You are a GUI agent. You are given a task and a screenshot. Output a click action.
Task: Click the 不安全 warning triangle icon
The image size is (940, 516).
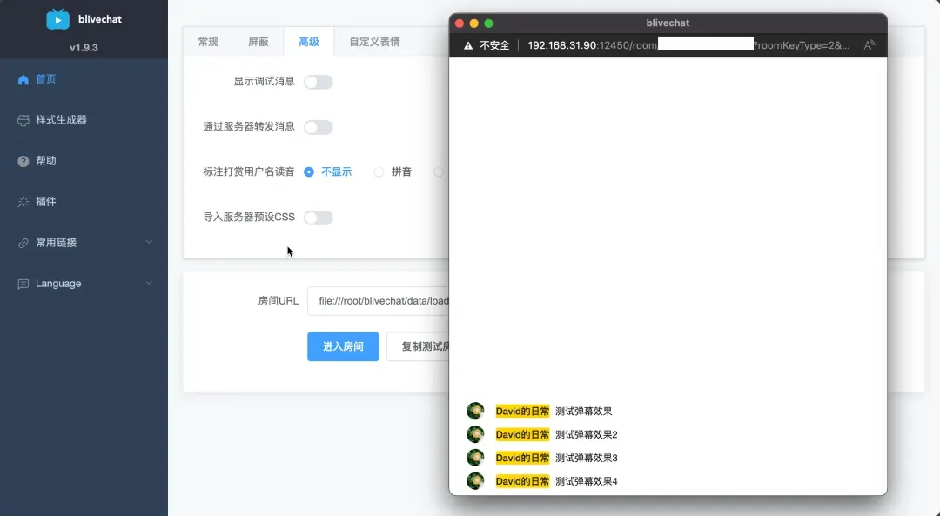coord(468,45)
